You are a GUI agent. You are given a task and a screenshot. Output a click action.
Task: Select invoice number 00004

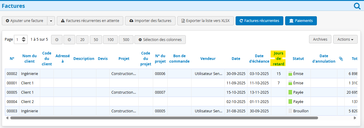(11, 101)
